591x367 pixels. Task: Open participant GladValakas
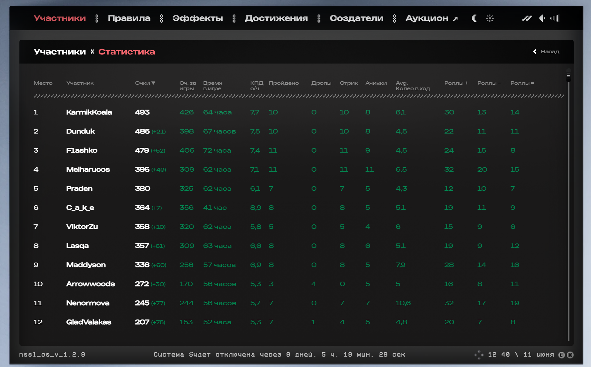click(89, 322)
